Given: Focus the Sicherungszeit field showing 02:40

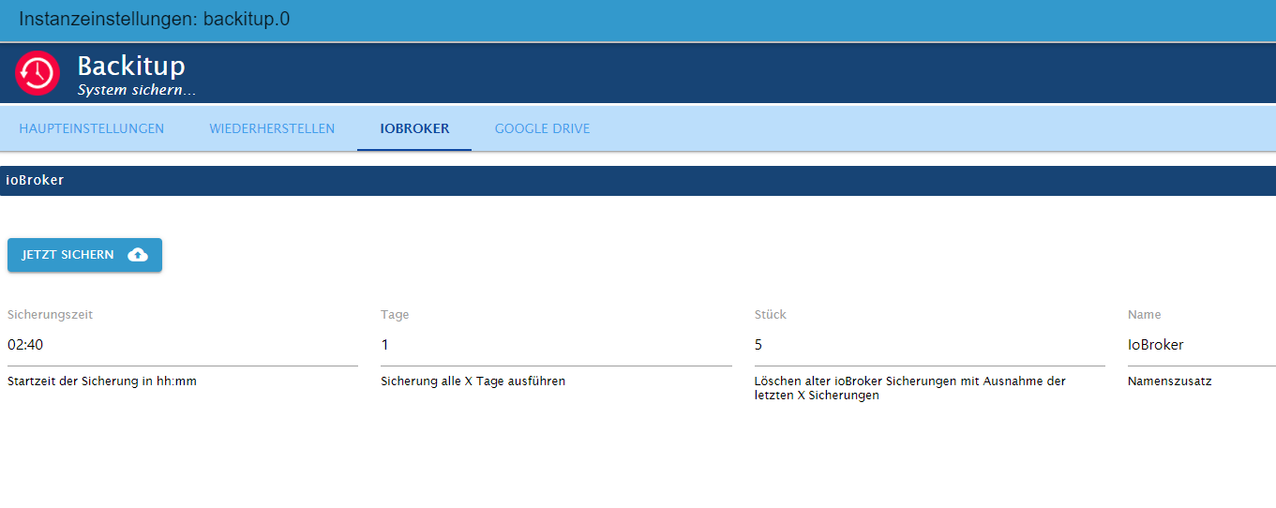Looking at the screenshot, I should [183, 345].
